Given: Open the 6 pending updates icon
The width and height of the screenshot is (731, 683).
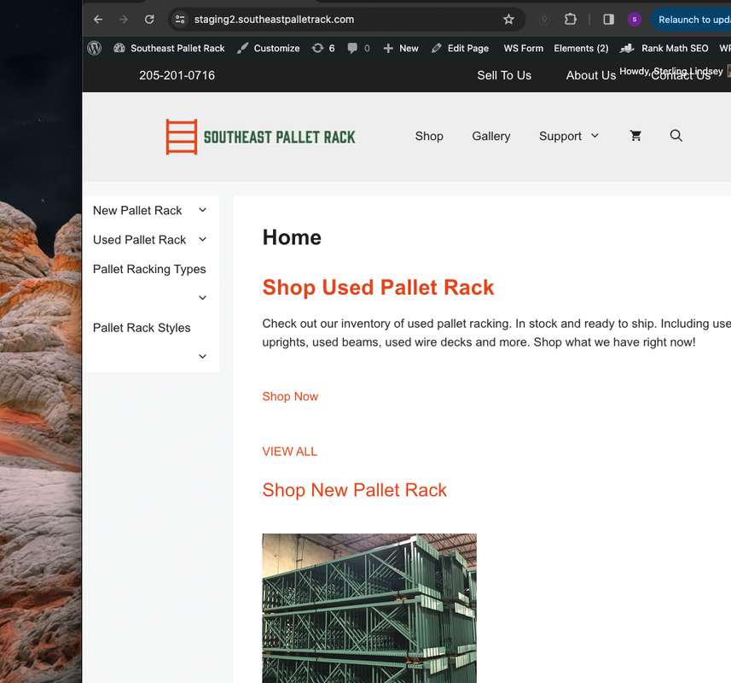Looking at the screenshot, I should coord(323,48).
